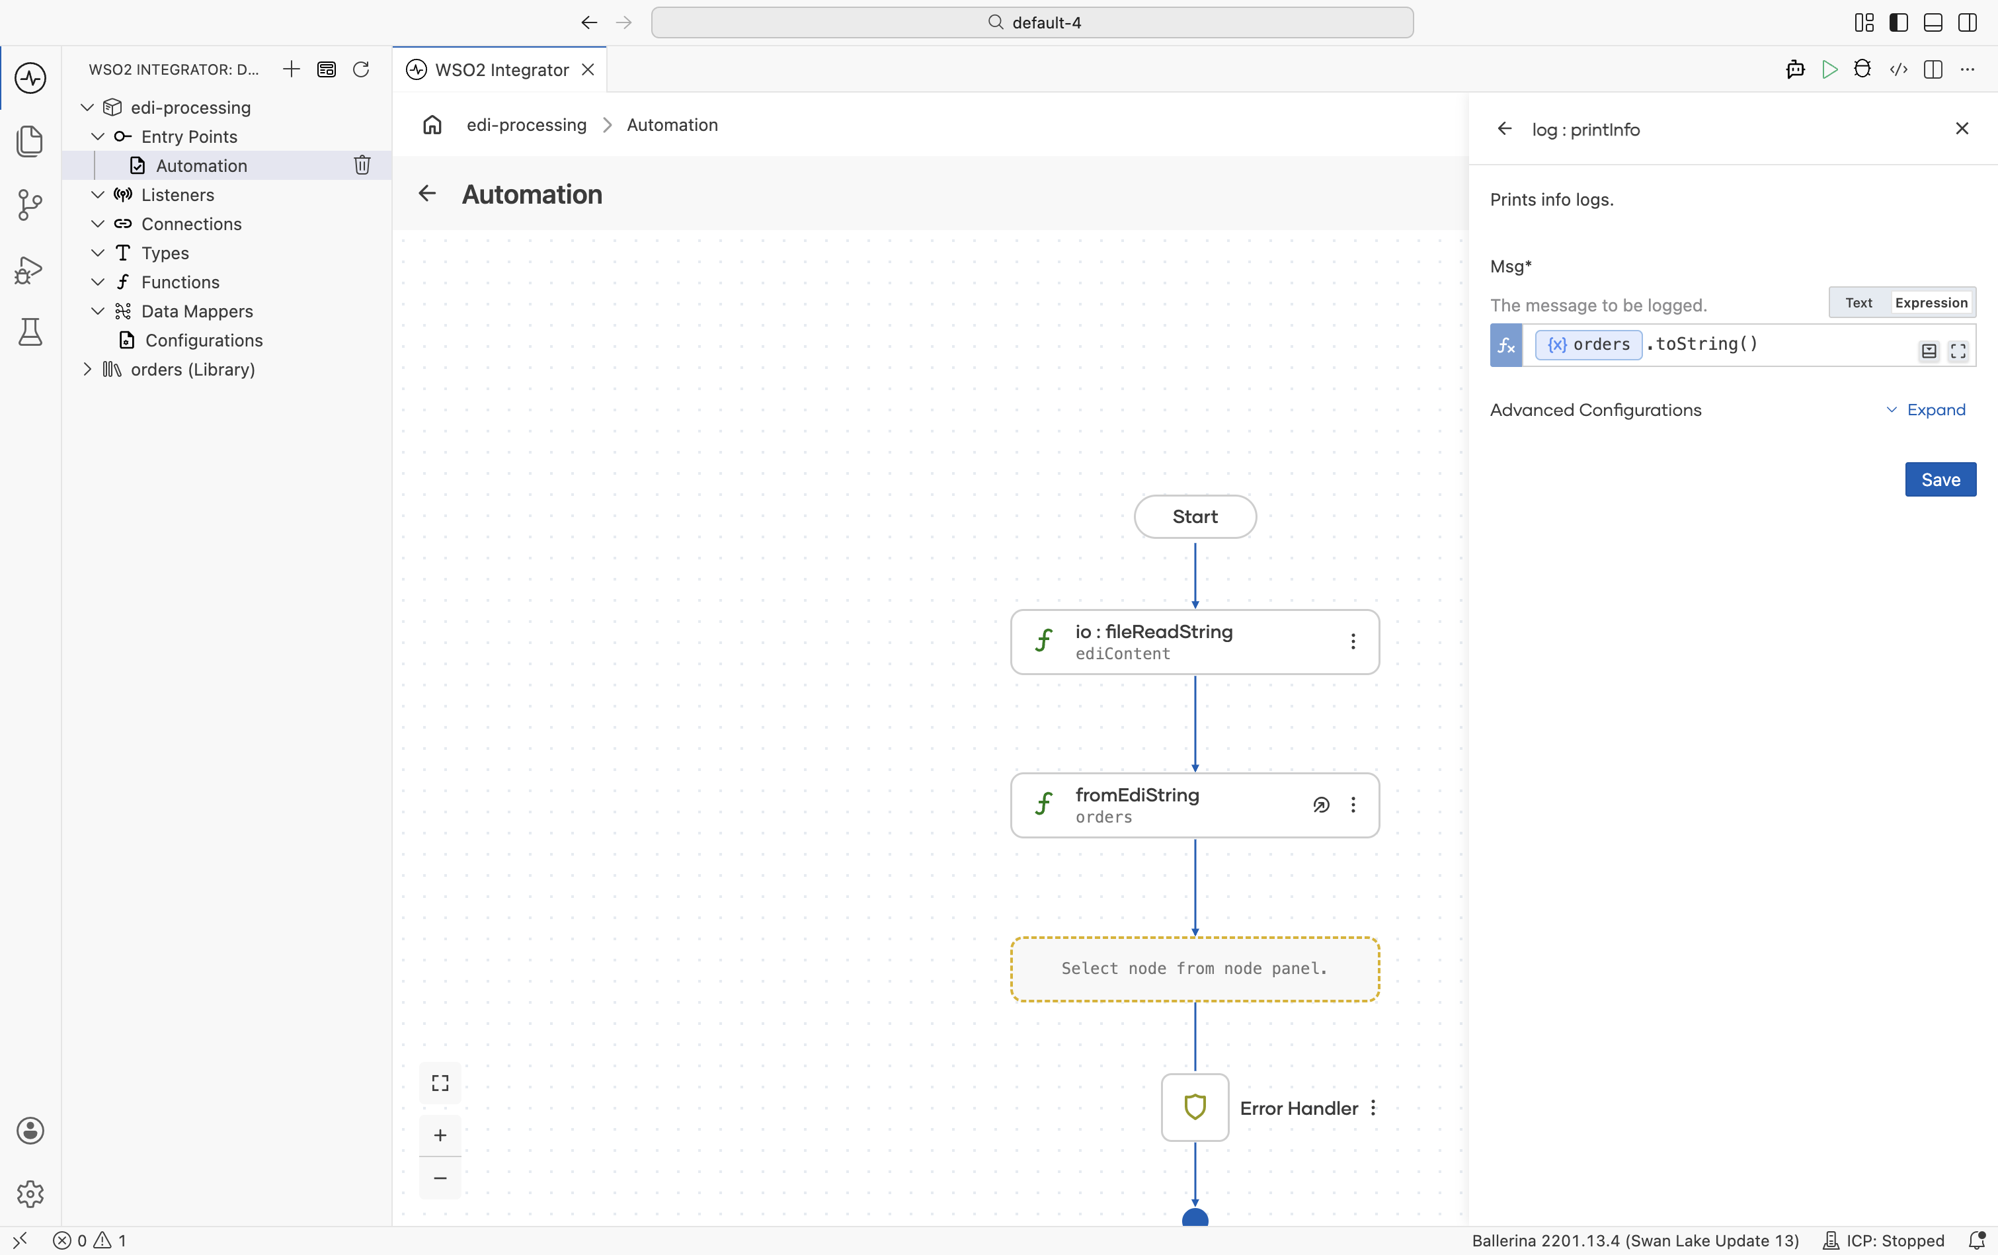Screen dimensions: 1998x1255
Task: Run the integration with the play icon
Action: click(1829, 69)
